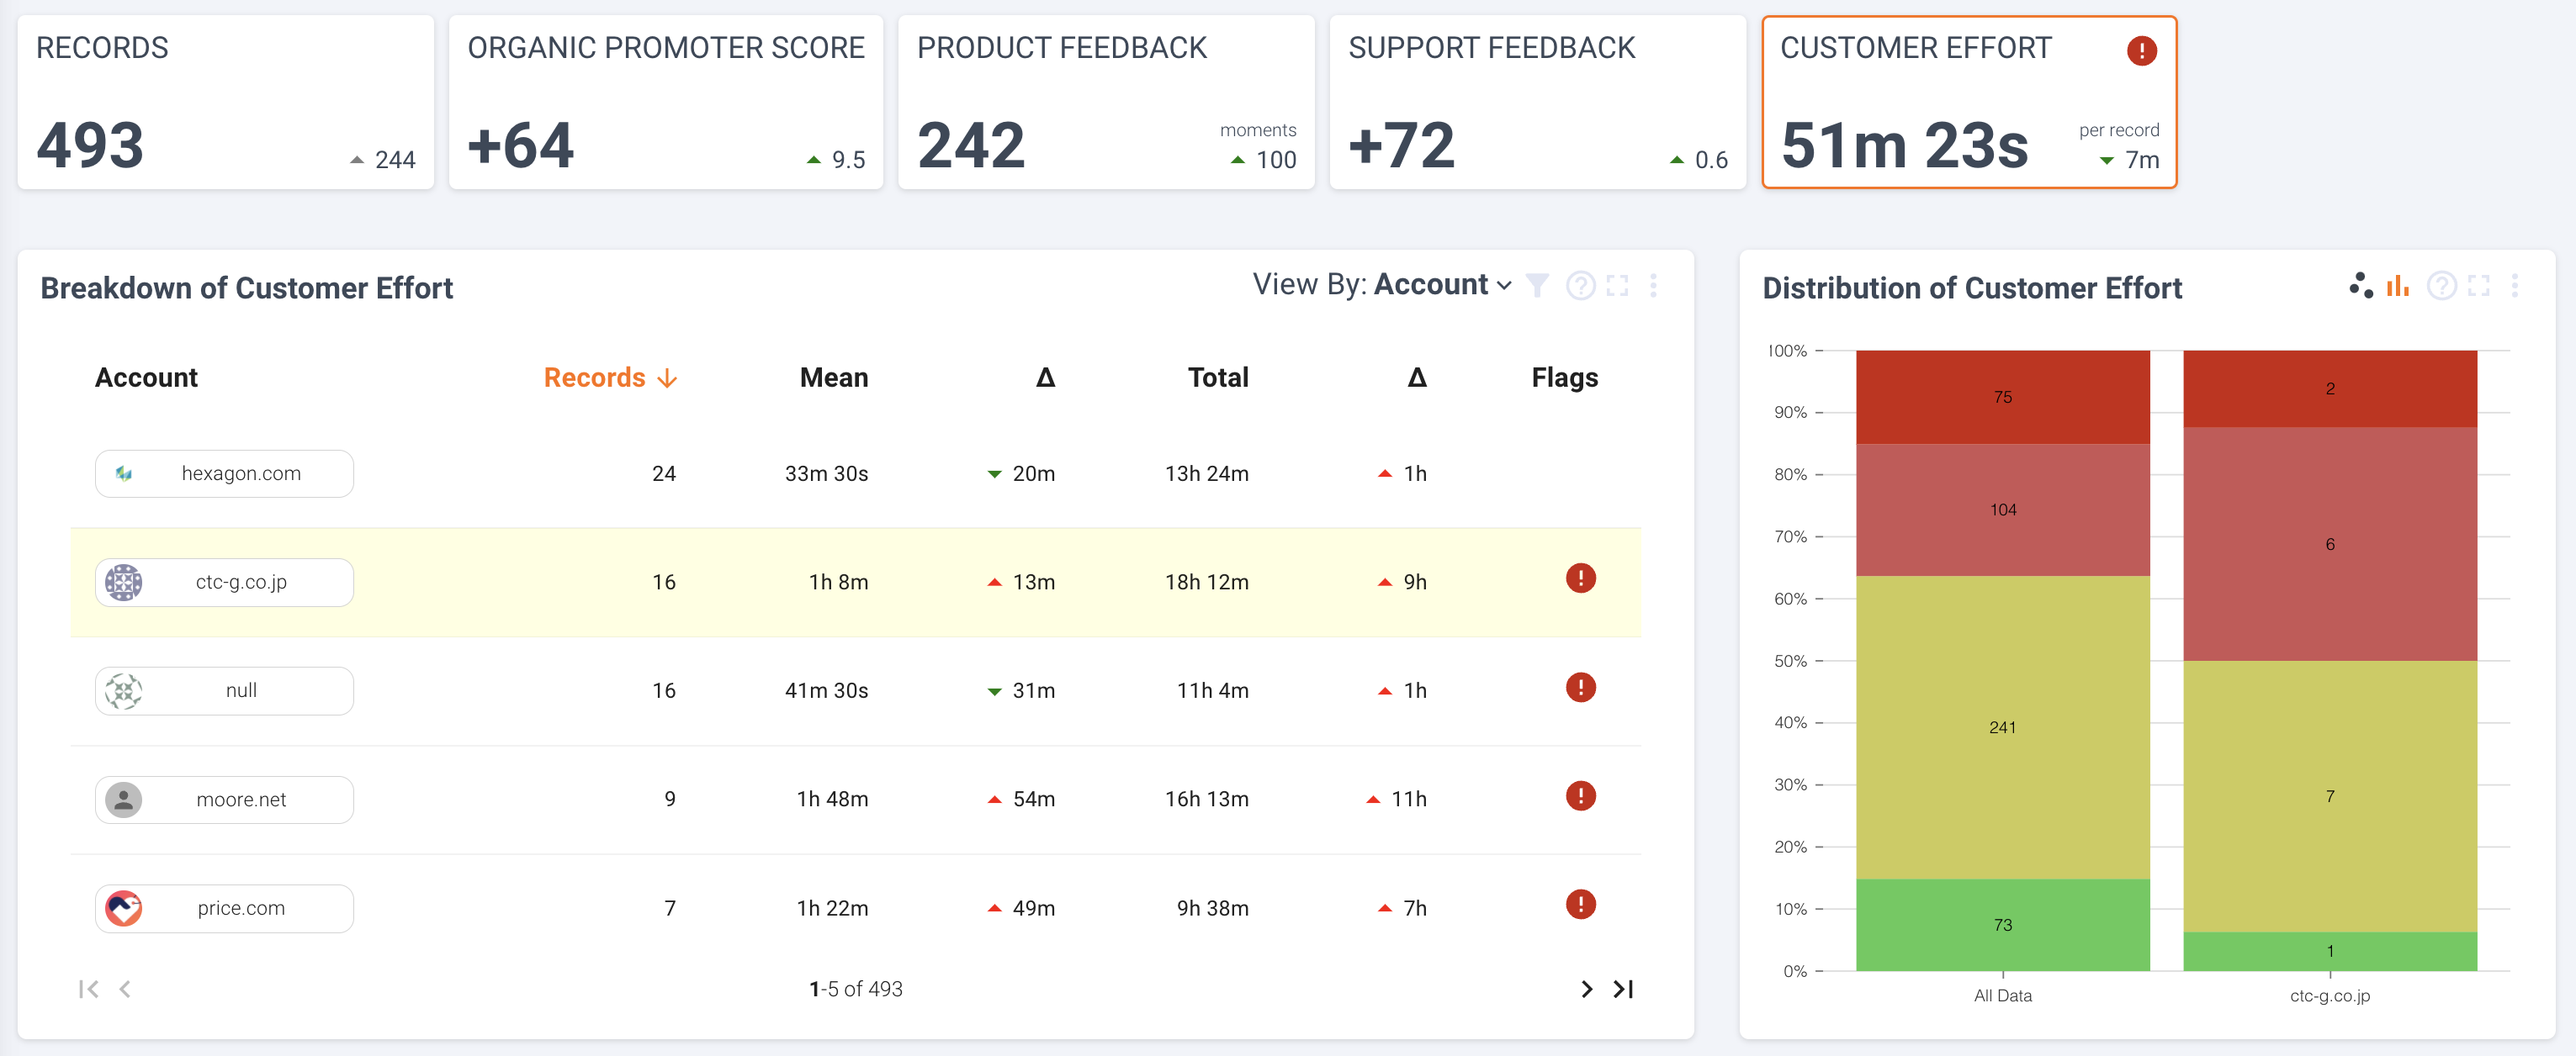2576x1056 pixels.
Task: Expand Breakdown of Customer Effort to fullscreen
Action: pos(1617,287)
